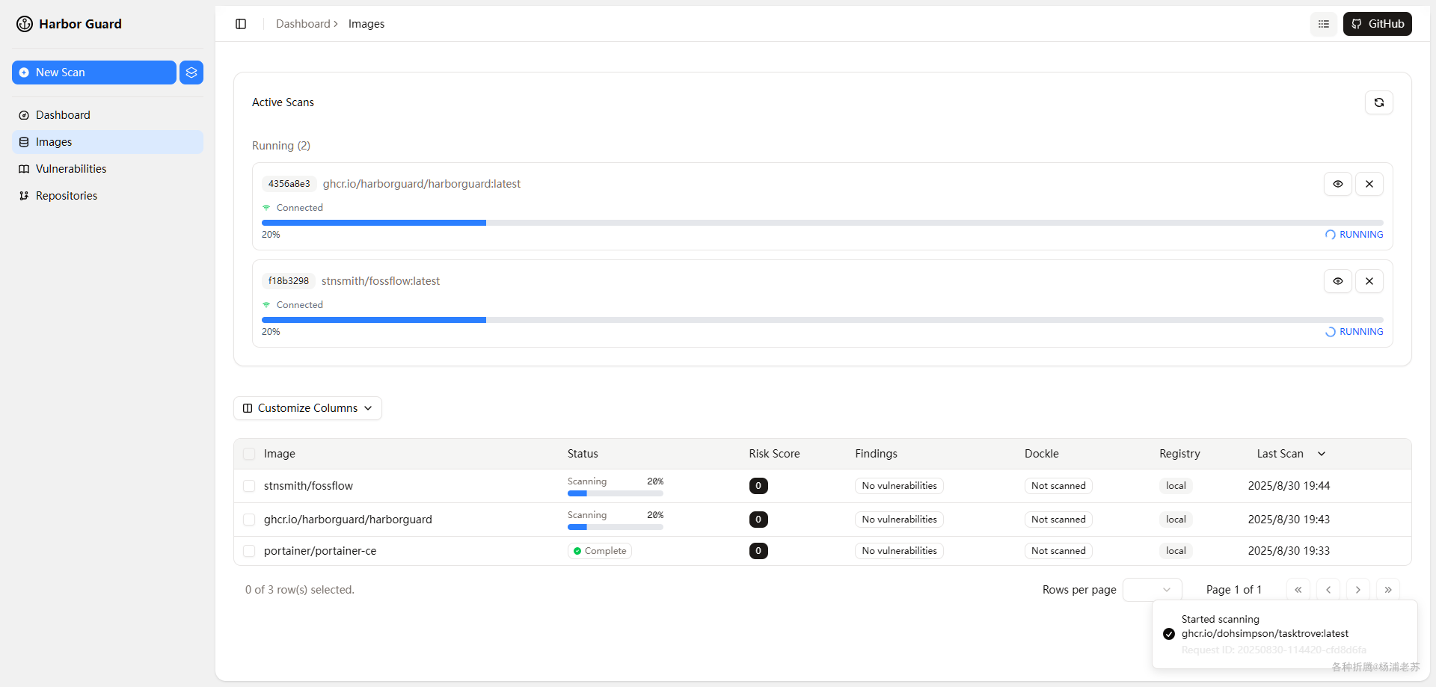Screen dimensions: 1436x687
Task: Click Not scanned badge for stnsmith/fossflow row
Action: pyautogui.click(x=1058, y=486)
